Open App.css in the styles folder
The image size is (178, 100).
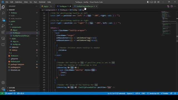pos(16,41)
